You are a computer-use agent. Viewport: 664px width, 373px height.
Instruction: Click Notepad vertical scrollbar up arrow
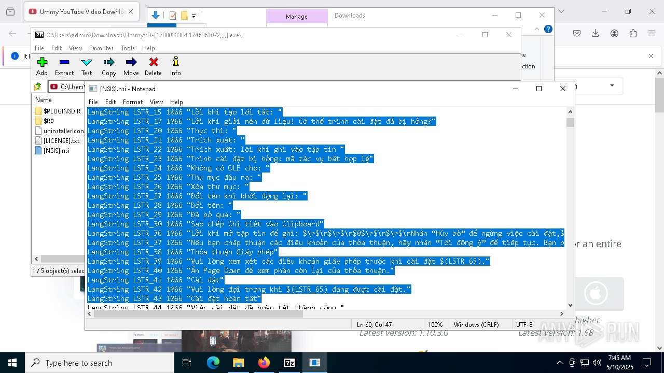[x=571, y=112]
